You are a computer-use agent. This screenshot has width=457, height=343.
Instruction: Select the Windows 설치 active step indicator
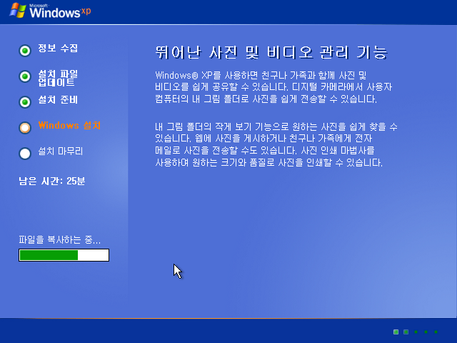pos(25,128)
